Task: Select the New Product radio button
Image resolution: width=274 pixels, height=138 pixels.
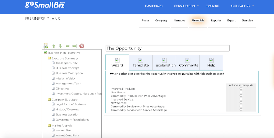Action: [x=241, y=92]
